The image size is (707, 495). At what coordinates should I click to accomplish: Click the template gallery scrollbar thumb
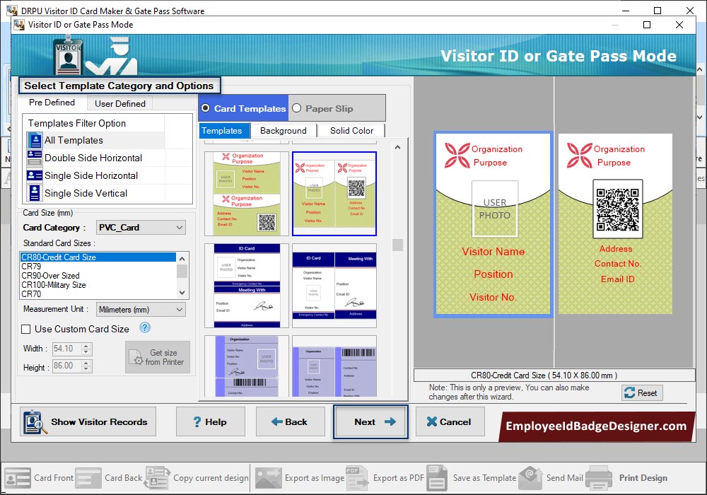pyautogui.click(x=397, y=245)
